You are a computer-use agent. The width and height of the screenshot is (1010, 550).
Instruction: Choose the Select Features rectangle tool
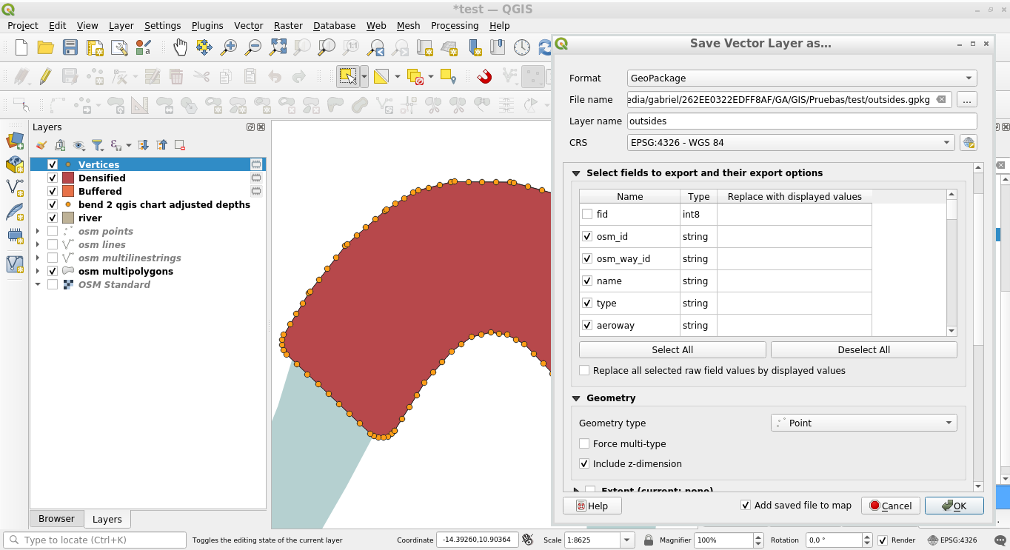coord(347,76)
